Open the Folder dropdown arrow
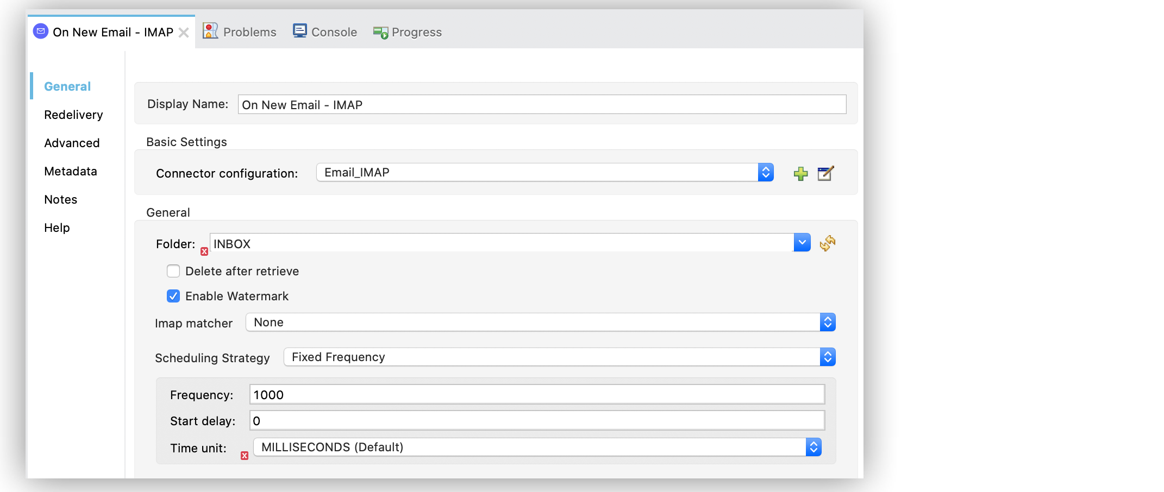This screenshot has width=1164, height=492. pos(802,242)
